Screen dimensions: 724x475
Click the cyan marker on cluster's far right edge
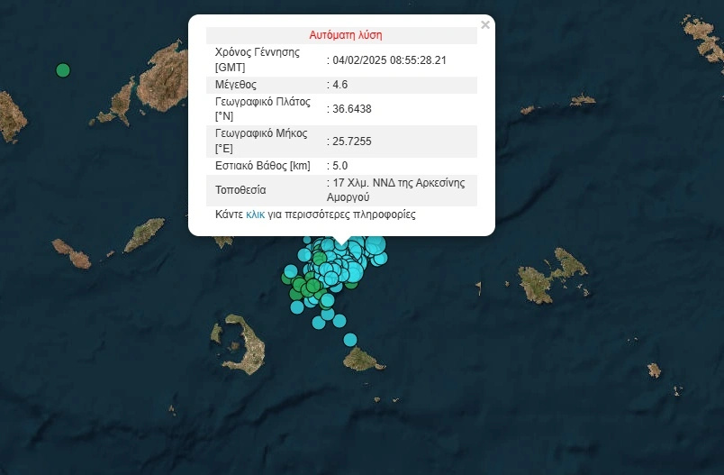pyautogui.click(x=381, y=259)
